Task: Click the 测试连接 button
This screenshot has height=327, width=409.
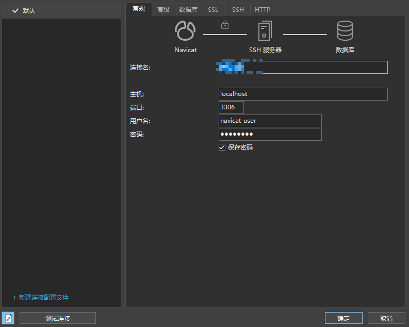Action: coord(58,318)
